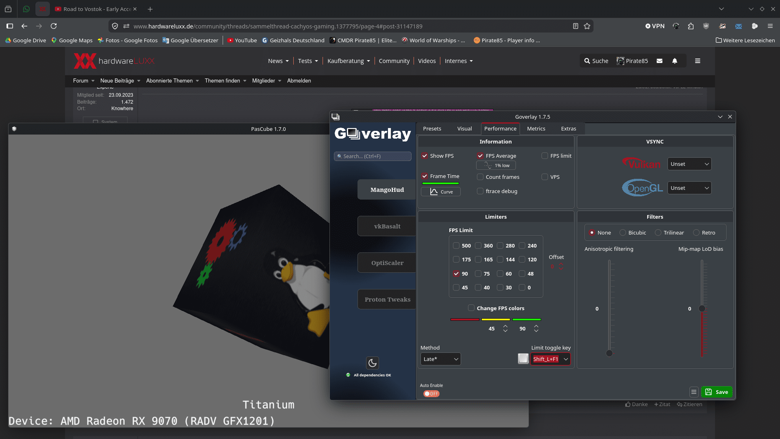
Task: Select the Bicubic filter radio button
Action: click(x=623, y=233)
